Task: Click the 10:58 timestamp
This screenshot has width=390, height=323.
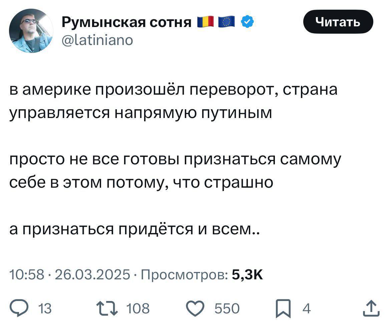Action: pos(27,275)
